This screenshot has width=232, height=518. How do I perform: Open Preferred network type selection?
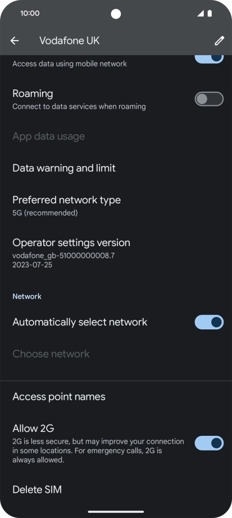[x=116, y=206]
